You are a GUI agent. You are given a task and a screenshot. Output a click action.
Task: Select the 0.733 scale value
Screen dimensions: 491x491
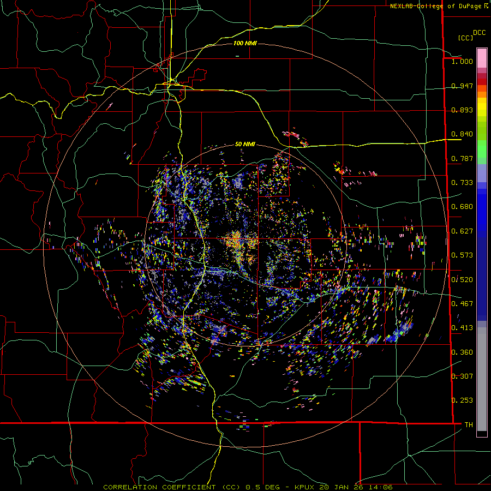(x=462, y=183)
